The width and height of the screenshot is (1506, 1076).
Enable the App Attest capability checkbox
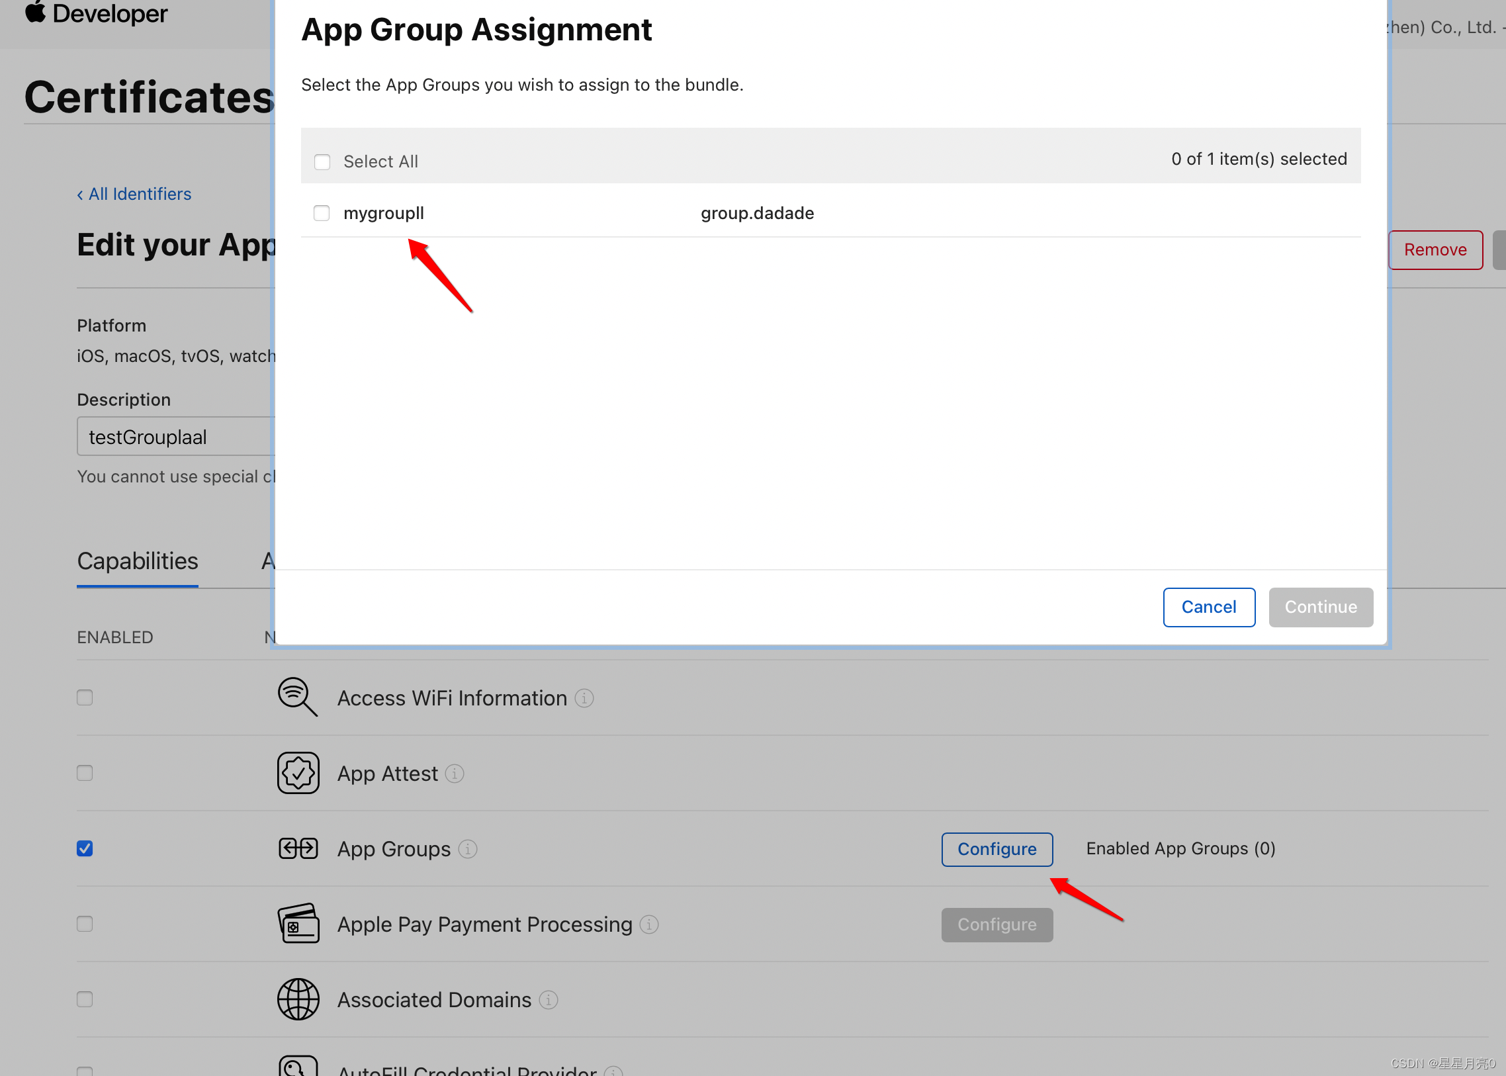point(85,772)
